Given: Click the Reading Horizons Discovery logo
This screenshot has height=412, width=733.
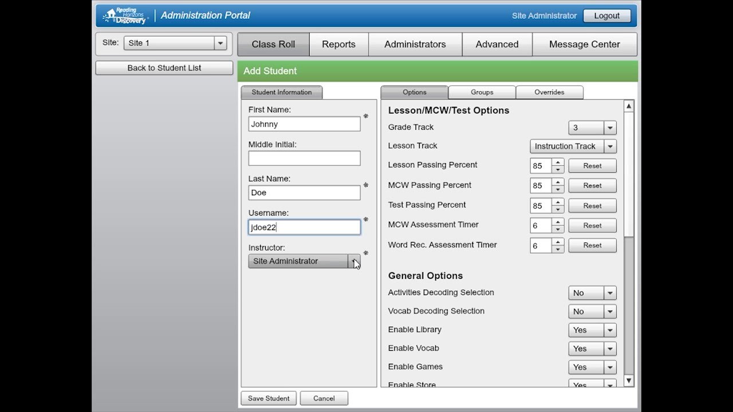Looking at the screenshot, I should (x=126, y=15).
